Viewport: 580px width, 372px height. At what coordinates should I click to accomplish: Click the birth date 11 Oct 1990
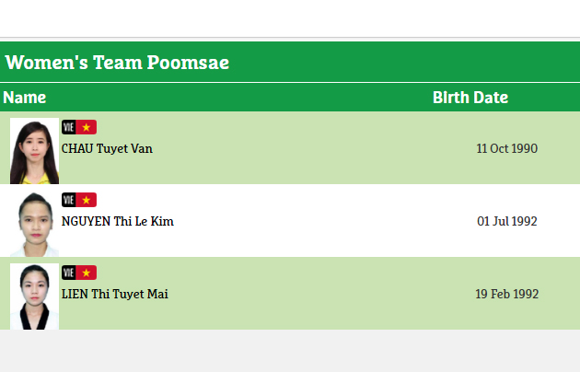[x=506, y=148]
